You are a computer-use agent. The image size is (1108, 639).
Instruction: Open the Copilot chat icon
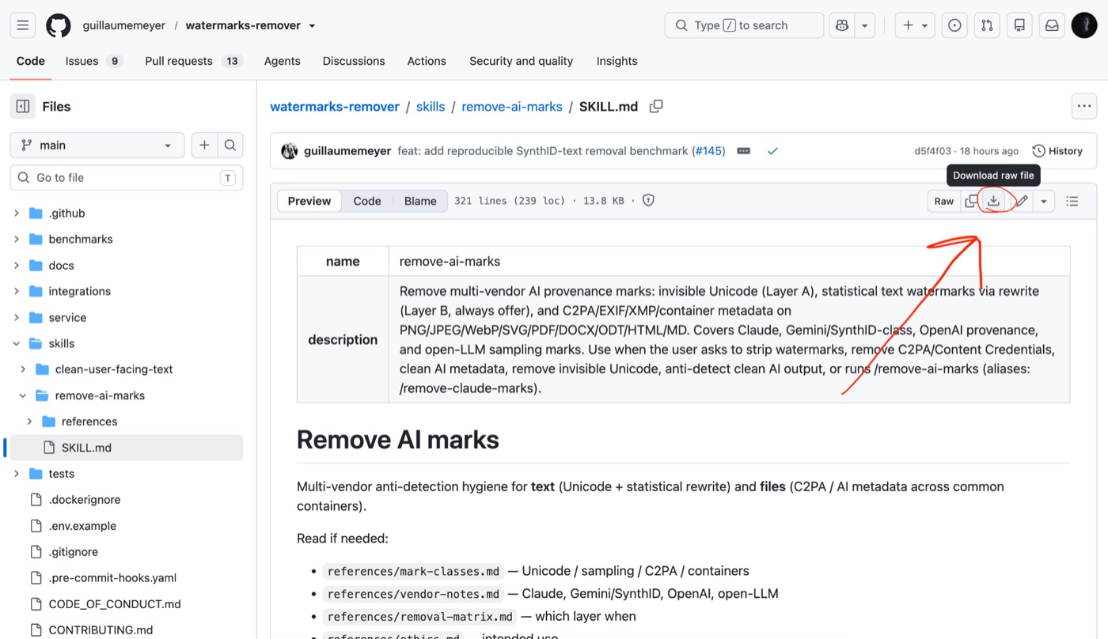[842, 25]
